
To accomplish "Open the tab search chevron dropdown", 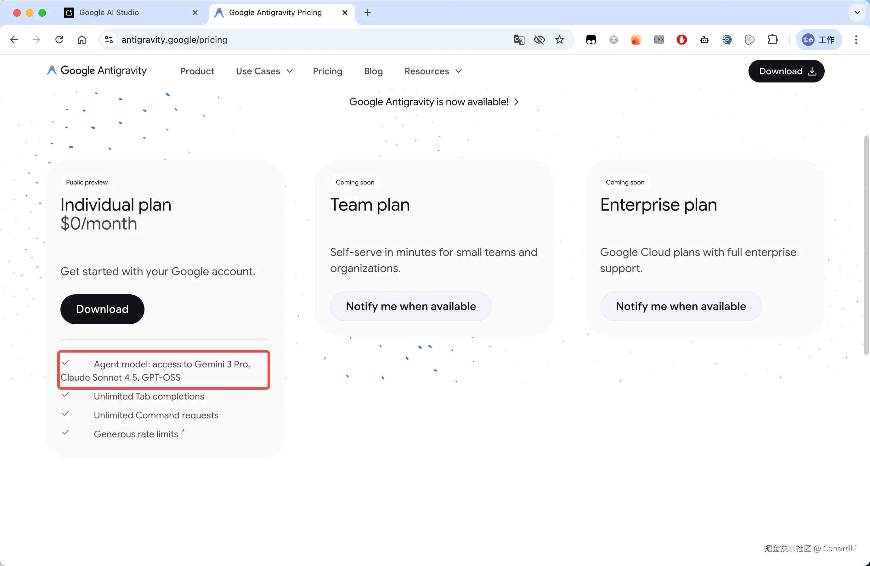I will pyautogui.click(x=857, y=12).
